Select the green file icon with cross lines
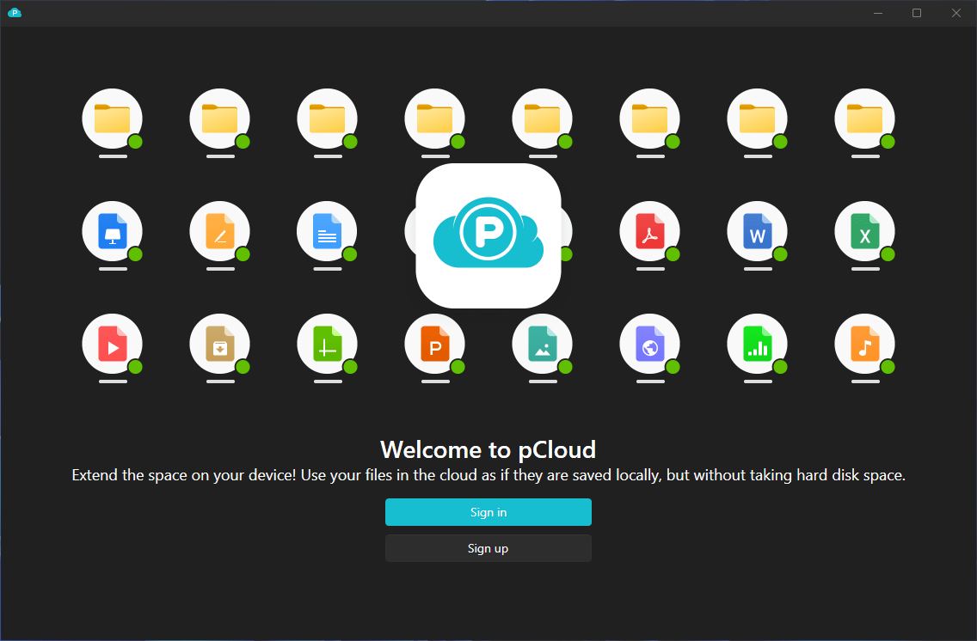 pyautogui.click(x=327, y=345)
